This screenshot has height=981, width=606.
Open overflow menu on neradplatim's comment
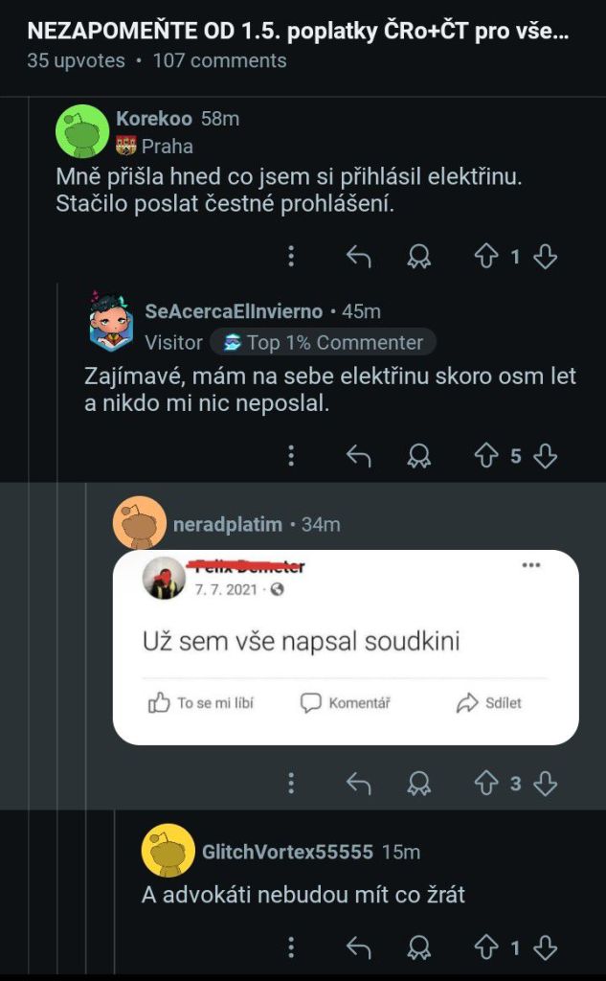(x=291, y=784)
